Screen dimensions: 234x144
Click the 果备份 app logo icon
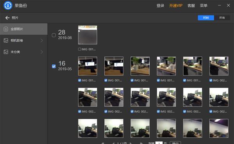[8, 5]
